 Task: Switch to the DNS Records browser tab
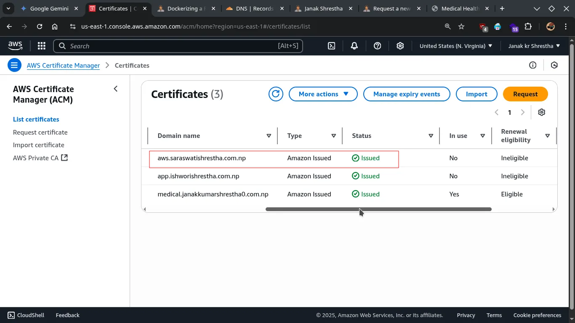click(x=254, y=8)
